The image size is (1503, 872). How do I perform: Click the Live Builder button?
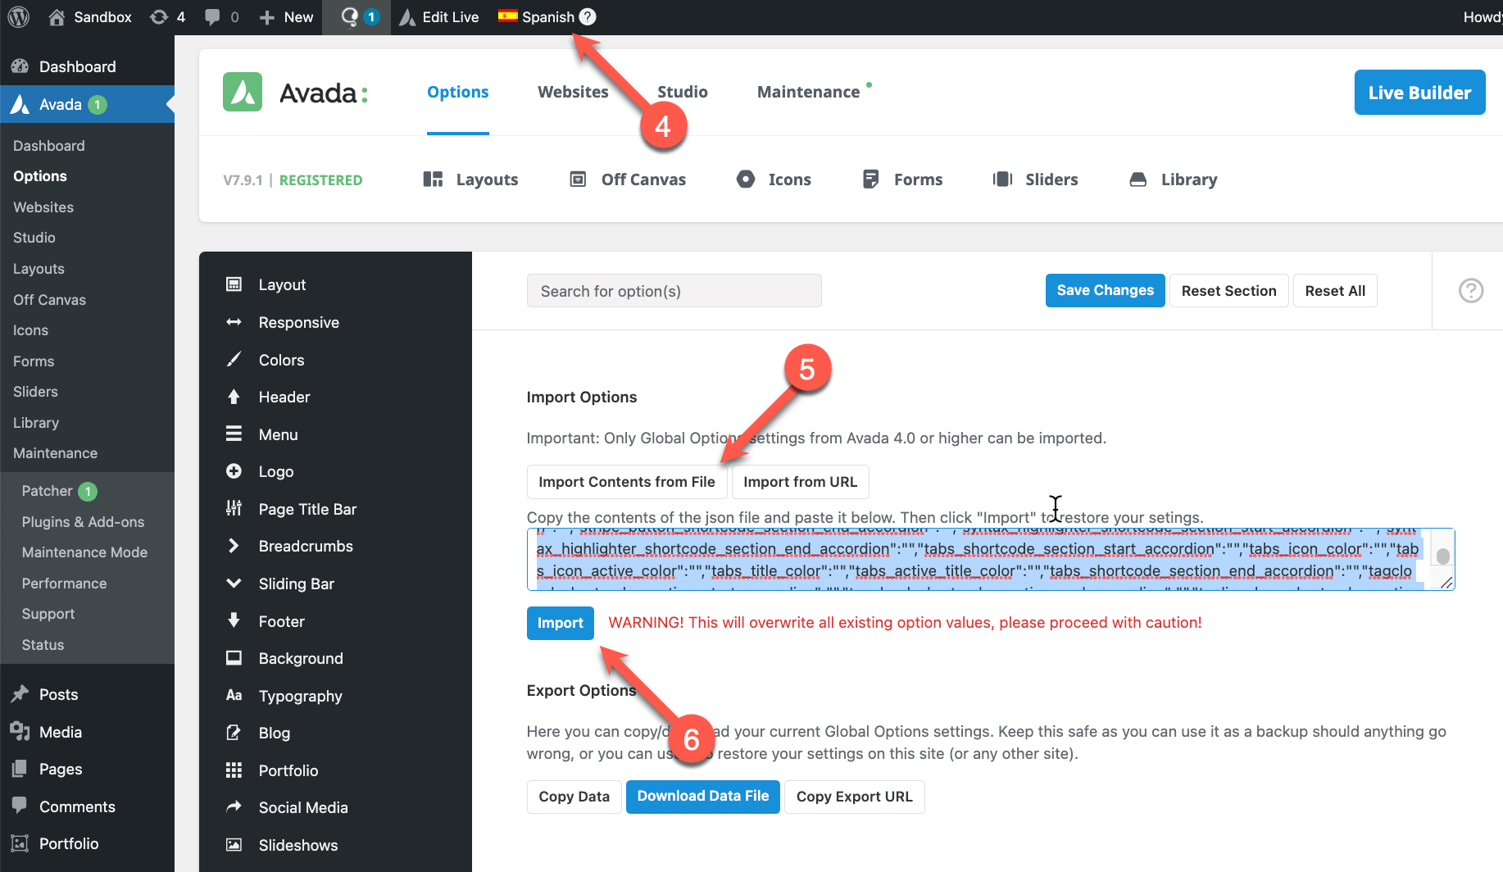click(1419, 93)
